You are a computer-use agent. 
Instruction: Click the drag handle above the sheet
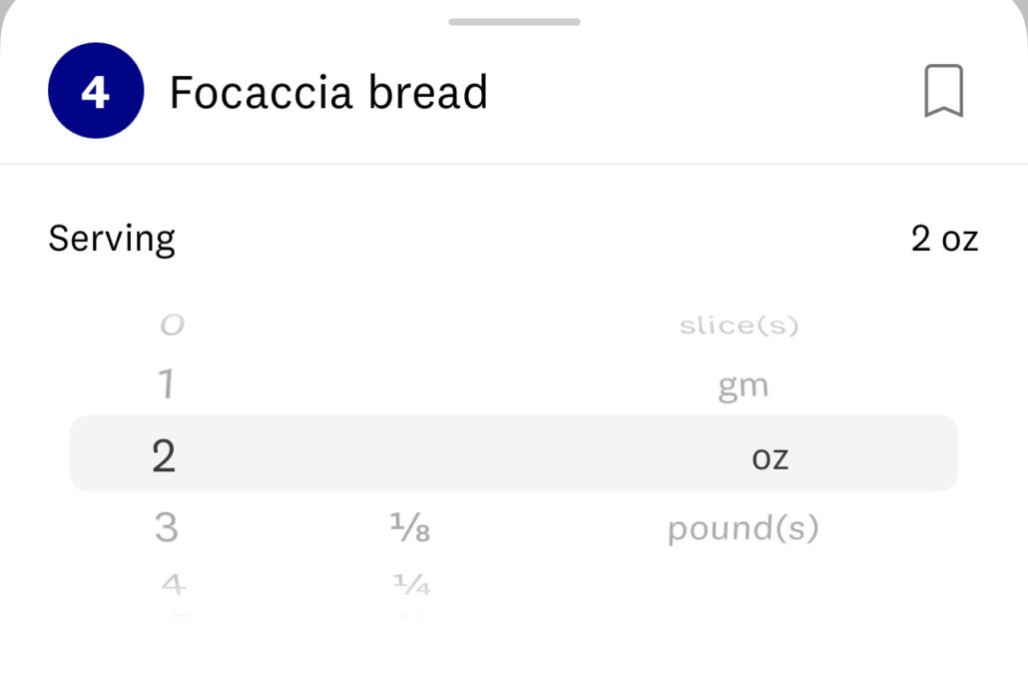pos(513,22)
